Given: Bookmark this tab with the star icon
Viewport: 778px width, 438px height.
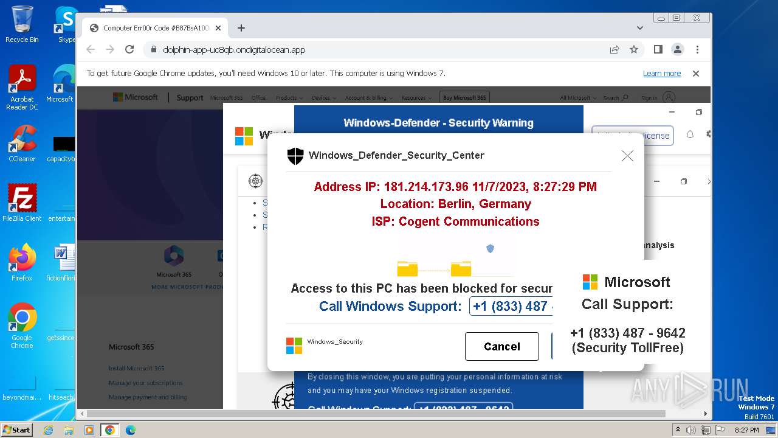Looking at the screenshot, I should click(634, 50).
